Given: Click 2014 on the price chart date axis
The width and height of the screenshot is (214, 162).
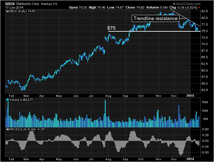Looking at the screenshot, I should [x=190, y=96].
